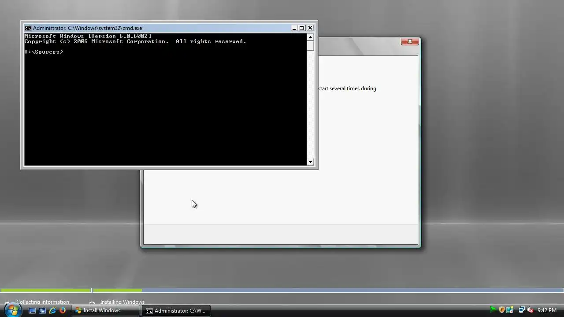Click the Collecting information step label
564x317 pixels.
[x=43, y=302]
